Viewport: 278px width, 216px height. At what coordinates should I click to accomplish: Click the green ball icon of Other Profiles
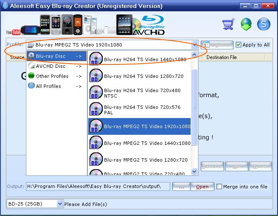click(31, 76)
